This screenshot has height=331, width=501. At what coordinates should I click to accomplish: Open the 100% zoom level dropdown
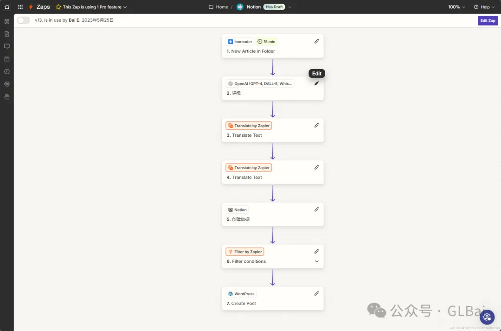[x=456, y=6]
